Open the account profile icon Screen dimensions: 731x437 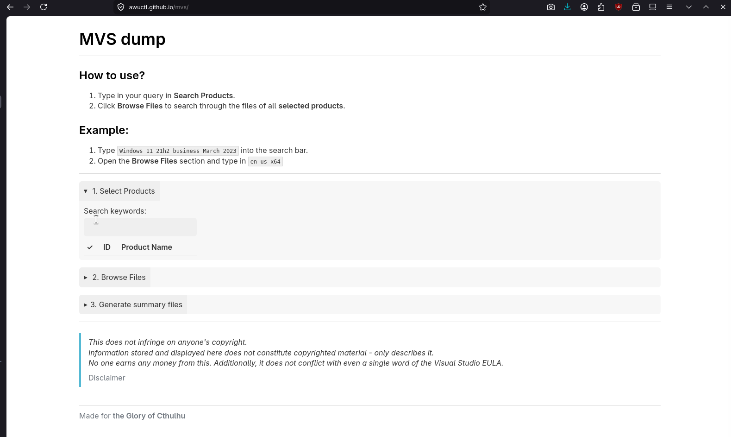click(x=584, y=7)
